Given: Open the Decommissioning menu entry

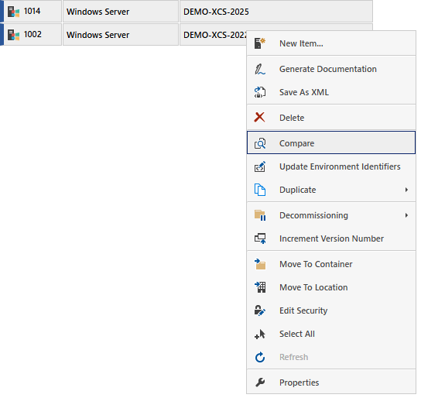Looking at the screenshot, I should tap(331, 215).
